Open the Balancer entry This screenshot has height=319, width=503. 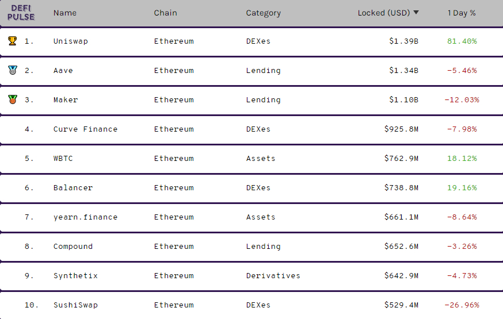point(73,188)
